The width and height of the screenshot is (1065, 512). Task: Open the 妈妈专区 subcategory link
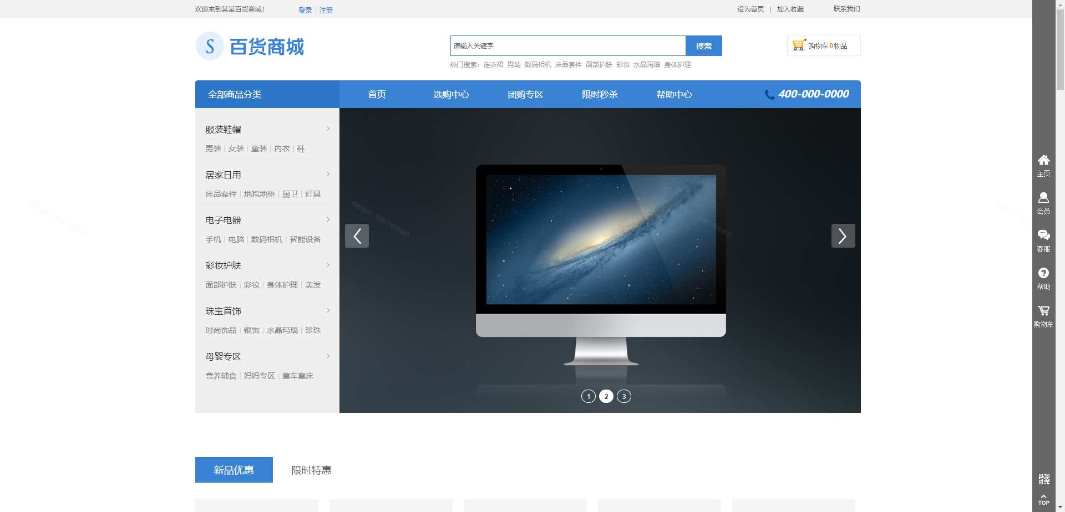[x=259, y=376]
